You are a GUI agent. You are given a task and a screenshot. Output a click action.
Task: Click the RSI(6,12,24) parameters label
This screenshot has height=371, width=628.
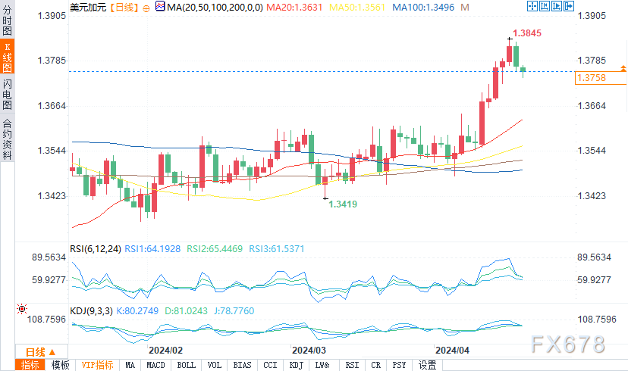96,249
